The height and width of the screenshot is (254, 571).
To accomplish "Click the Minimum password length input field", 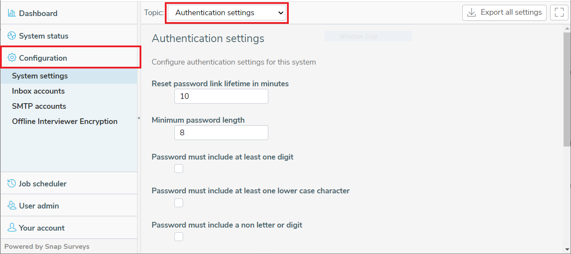I will [221, 132].
